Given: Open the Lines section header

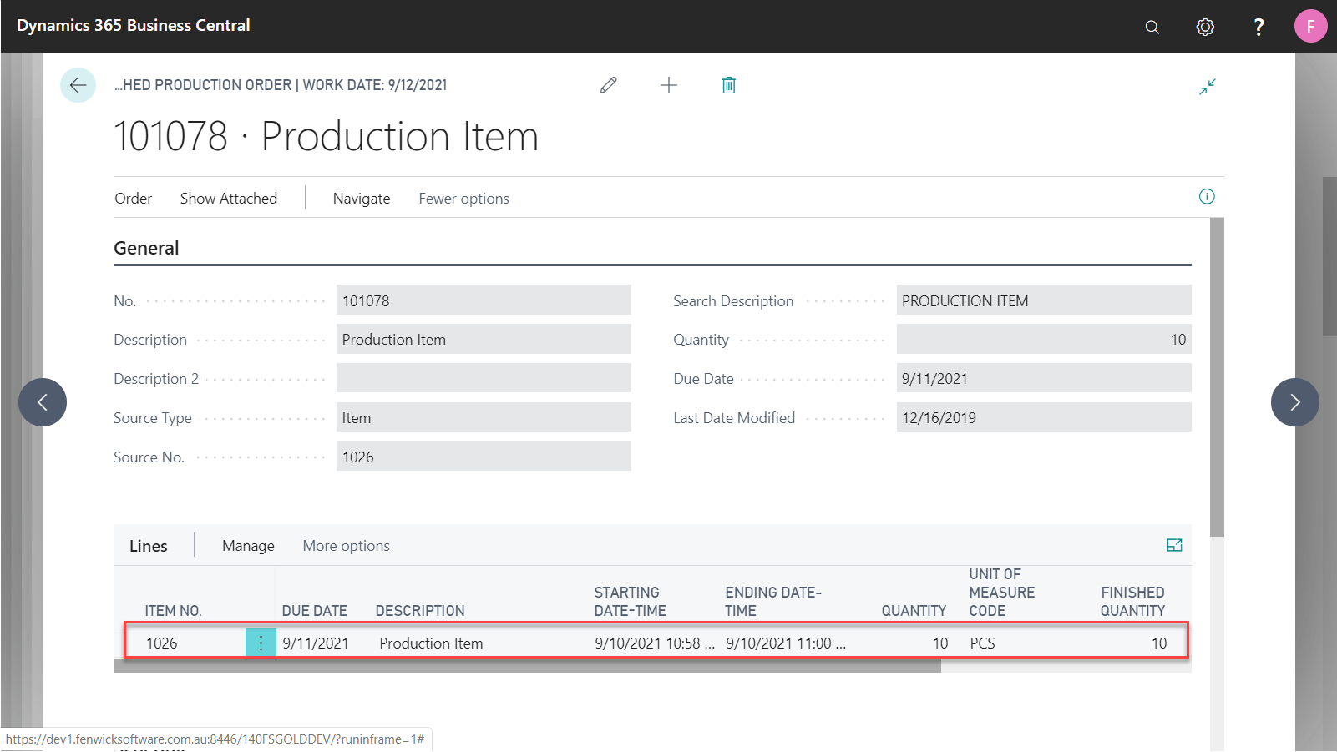Looking at the screenshot, I should (149, 546).
